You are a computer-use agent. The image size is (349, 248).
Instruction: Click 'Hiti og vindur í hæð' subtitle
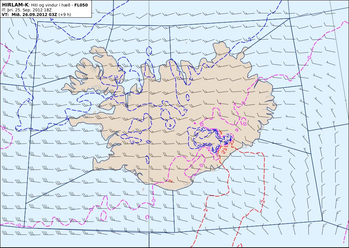(51, 5)
